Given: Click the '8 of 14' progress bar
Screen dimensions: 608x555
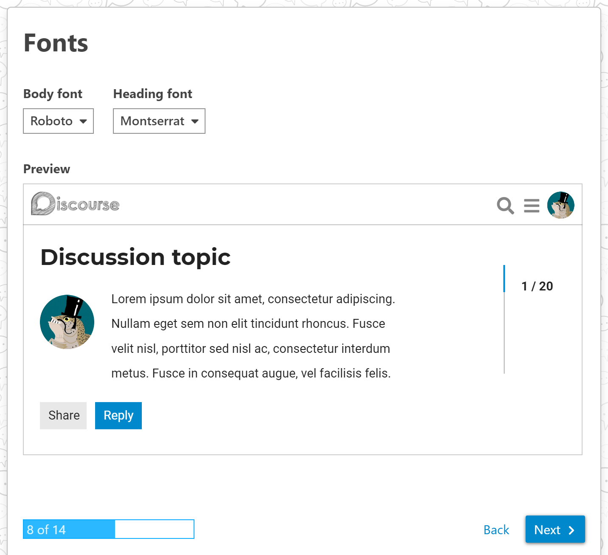Looking at the screenshot, I should [x=108, y=529].
